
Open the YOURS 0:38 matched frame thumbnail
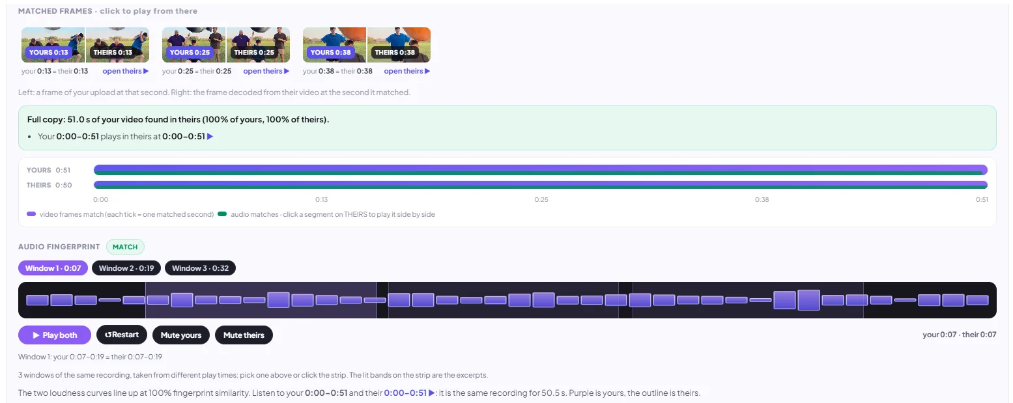pos(335,45)
